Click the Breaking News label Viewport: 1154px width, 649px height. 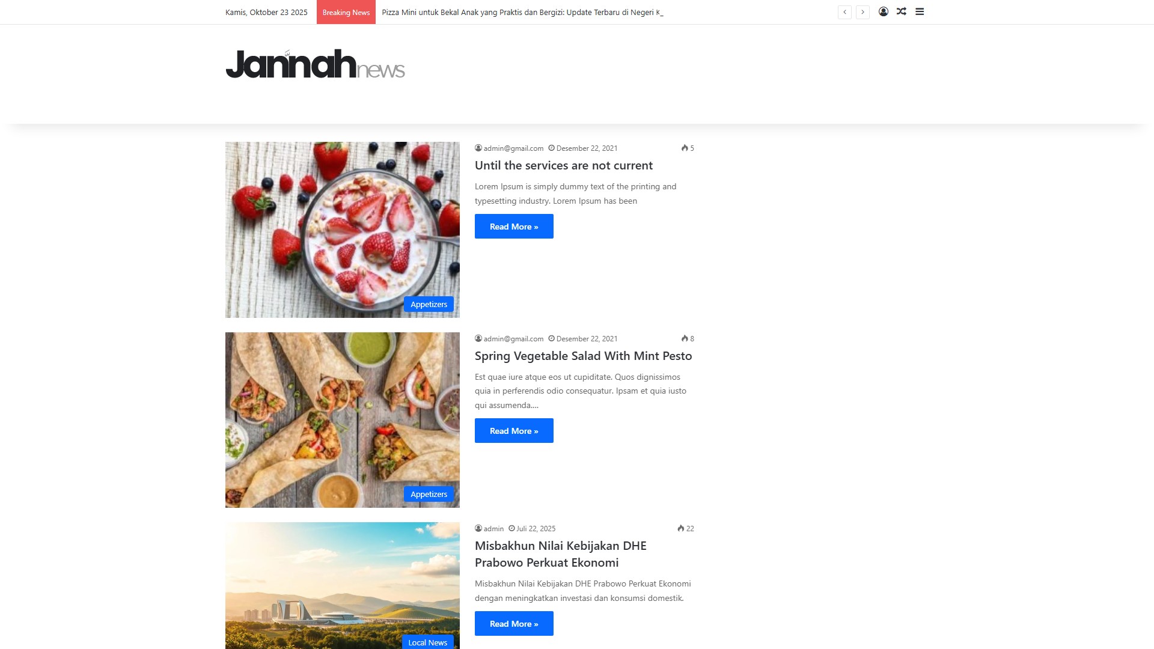click(x=346, y=12)
